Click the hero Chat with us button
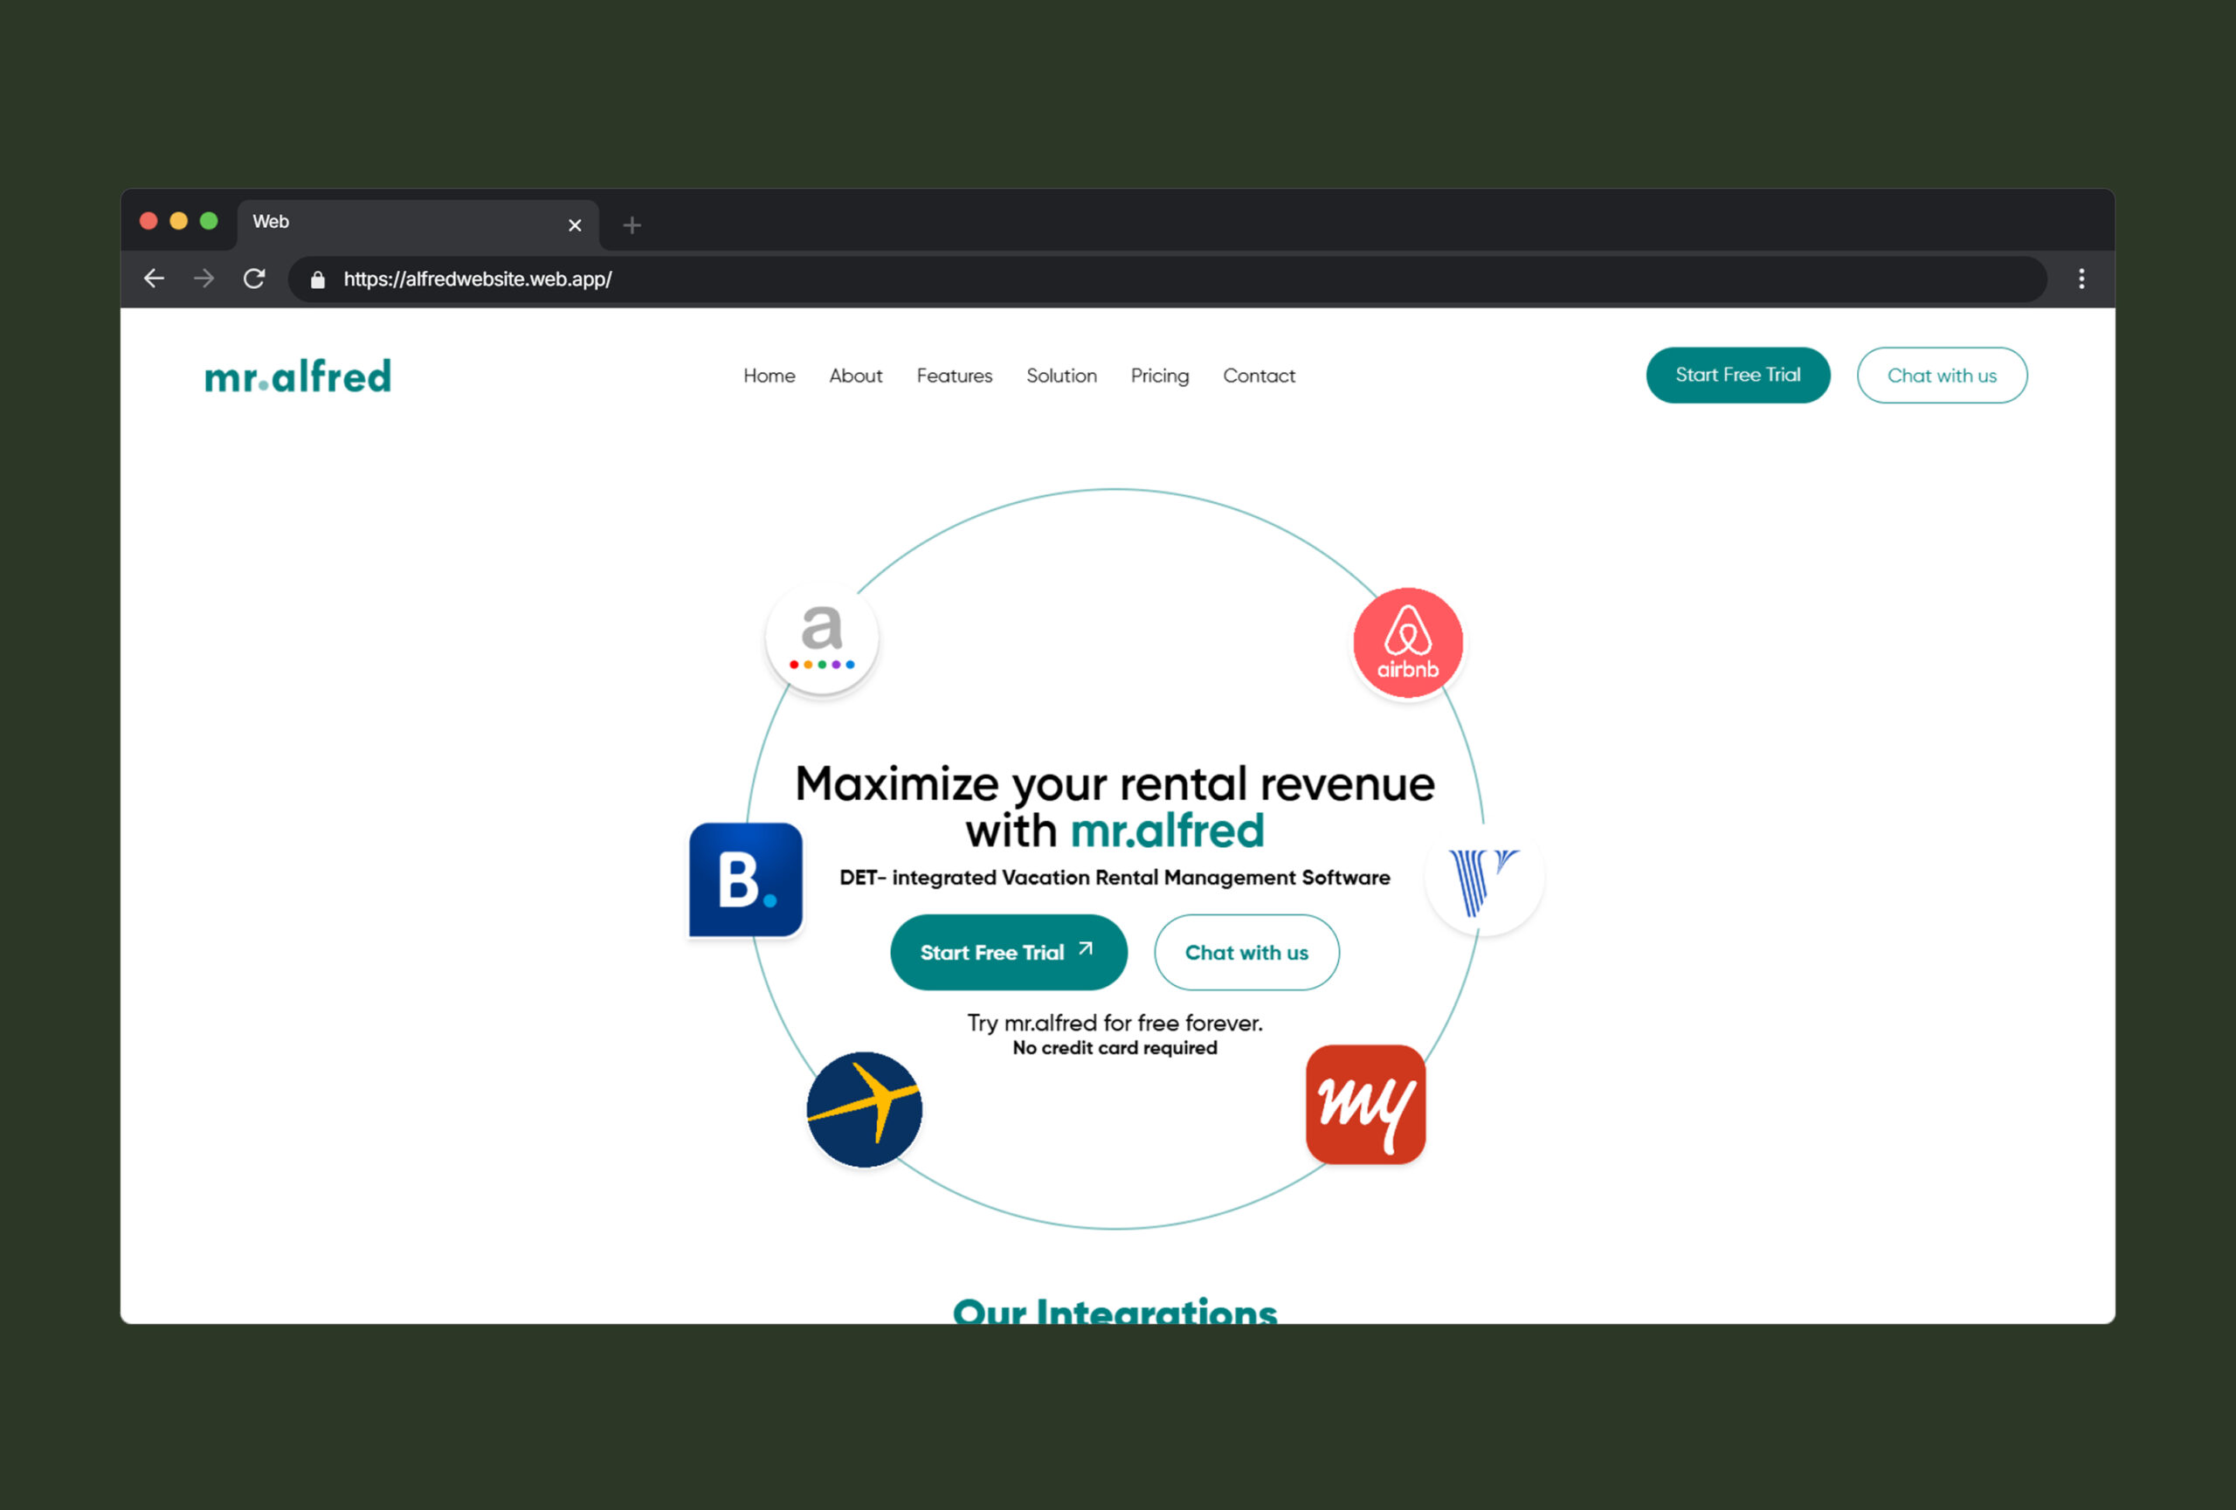 click(1246, 952)
